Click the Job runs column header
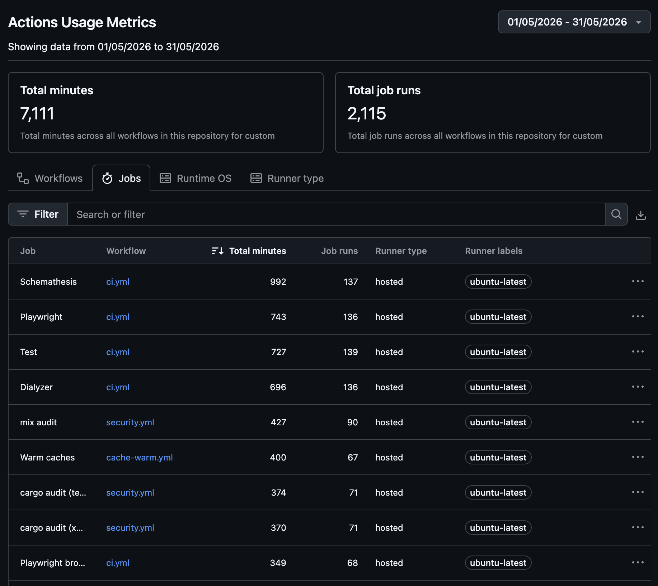658x586 pixels. click(339, 251)
